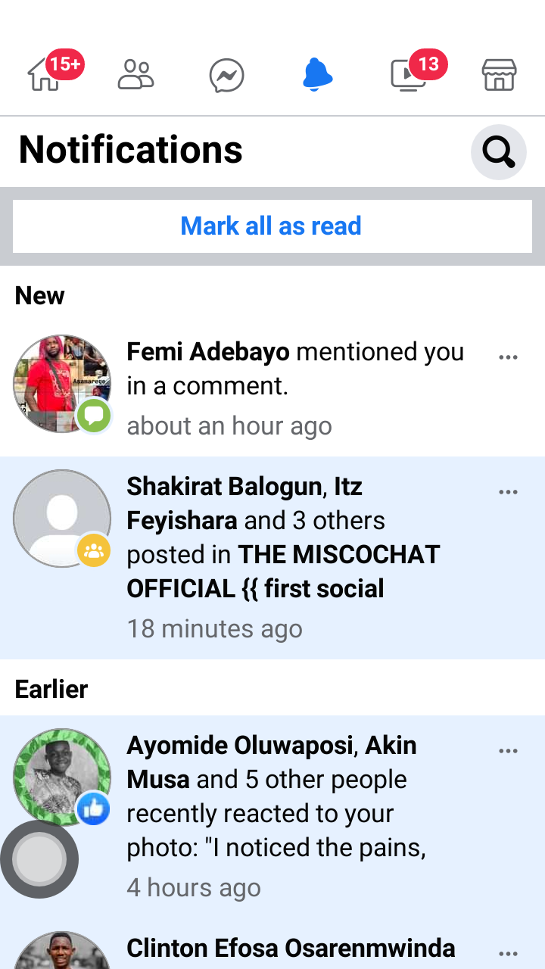This screenshot has width=545, height=969.
Task: Open options for Ayomide Oluwaposi notification
Action: pyautogui.click(x=508, y=751)
